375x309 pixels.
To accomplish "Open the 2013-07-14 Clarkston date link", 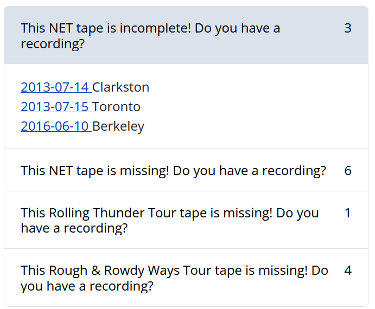I will pyautogui.click(x=55, y=87).
